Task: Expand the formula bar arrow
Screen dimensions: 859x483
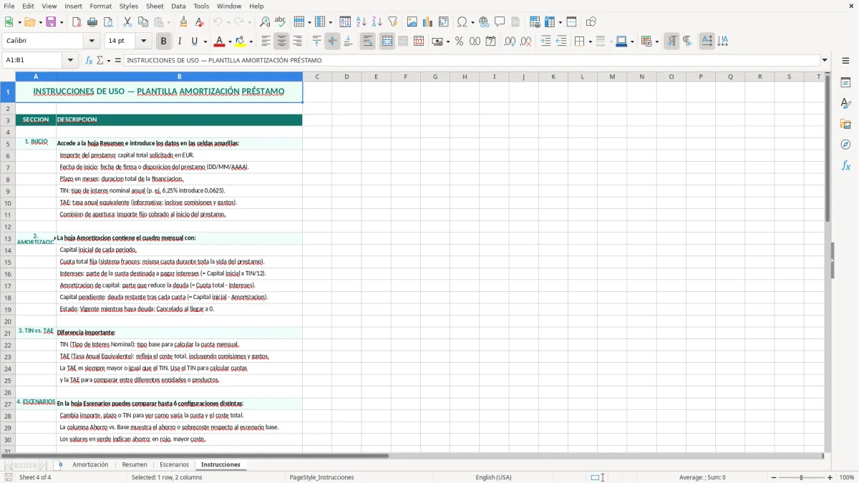Action: pyautogui.click(x=825, y=60)
